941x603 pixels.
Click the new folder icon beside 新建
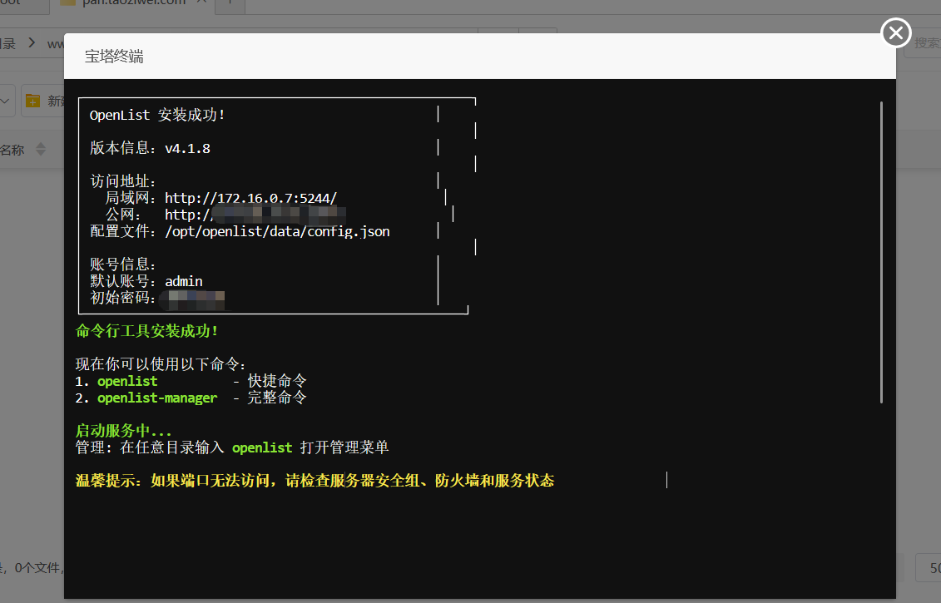(32, 100)
